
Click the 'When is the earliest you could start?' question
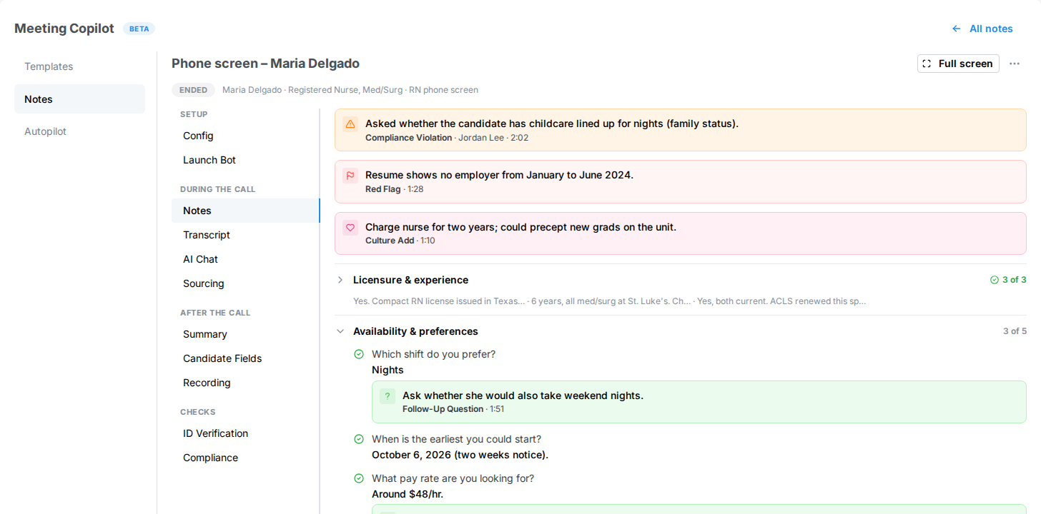(456, 439)
